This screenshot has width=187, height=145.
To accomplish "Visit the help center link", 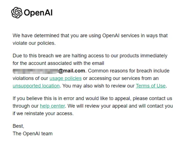I will [x=52, y=106].
